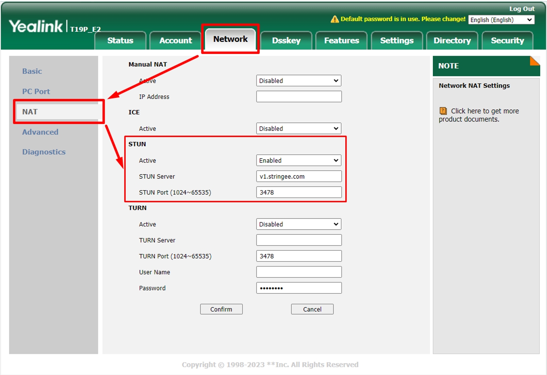The width and height of the screenshot is (547, 375).
Task: Select Diagnostics in the left sidebar
Action: 44,152
